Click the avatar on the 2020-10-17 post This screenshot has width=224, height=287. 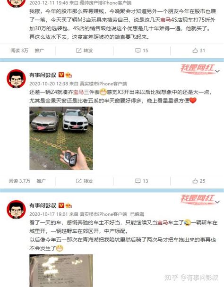click(16, 210)
